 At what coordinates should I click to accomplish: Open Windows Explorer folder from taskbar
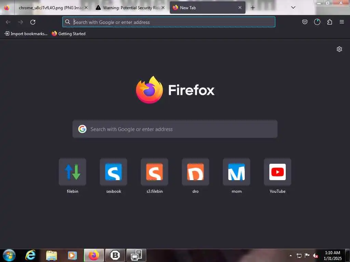[x=52, y=256]
